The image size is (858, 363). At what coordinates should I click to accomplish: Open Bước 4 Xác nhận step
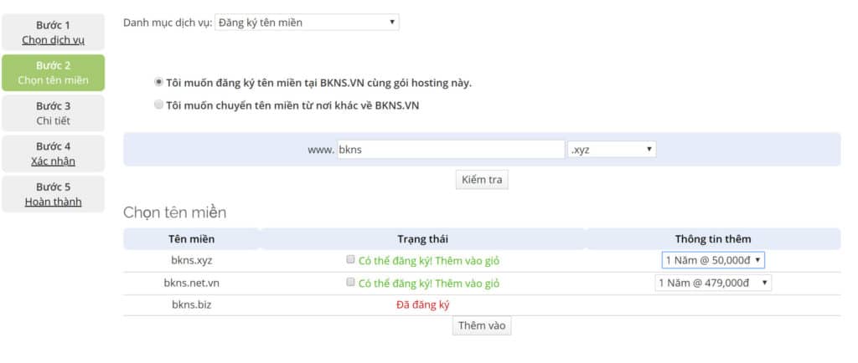pos(53,153)
